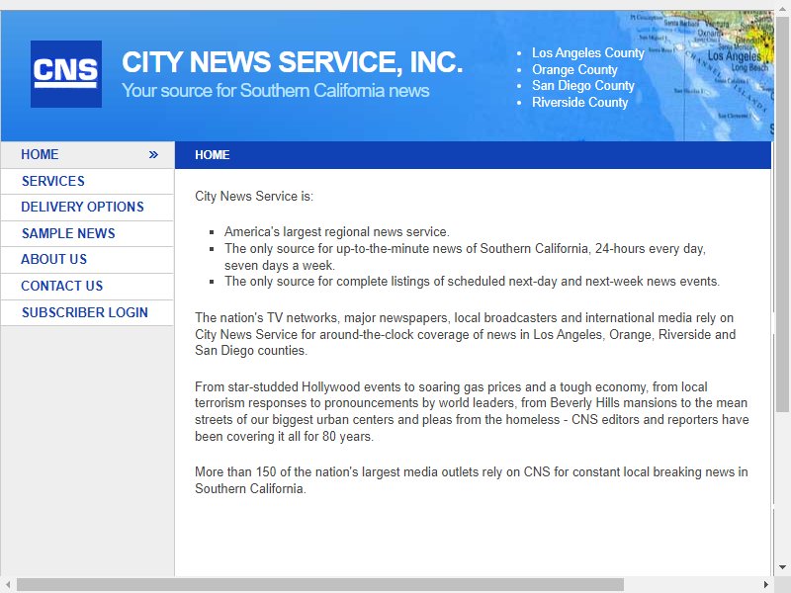Click the paragraph starting 'More than 150'
791x593 pixels.
472,480
